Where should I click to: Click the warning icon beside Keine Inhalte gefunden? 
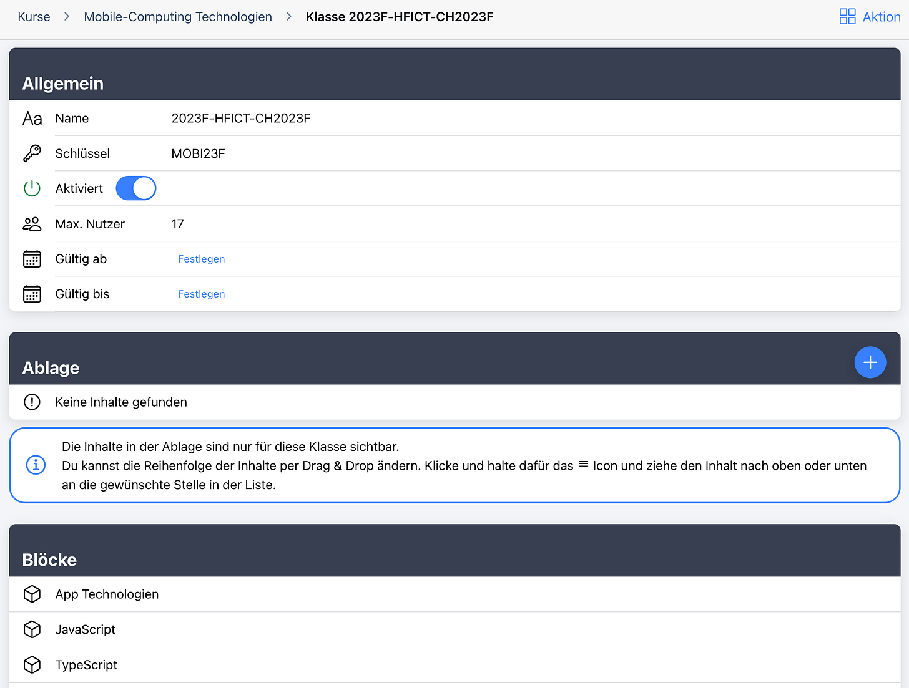[32, 402]
